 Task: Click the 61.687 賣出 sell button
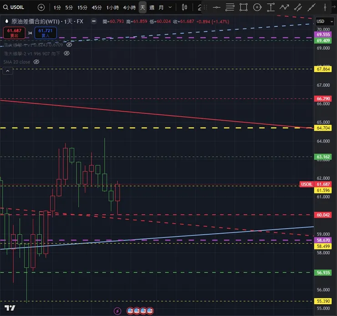pos(14,33)
